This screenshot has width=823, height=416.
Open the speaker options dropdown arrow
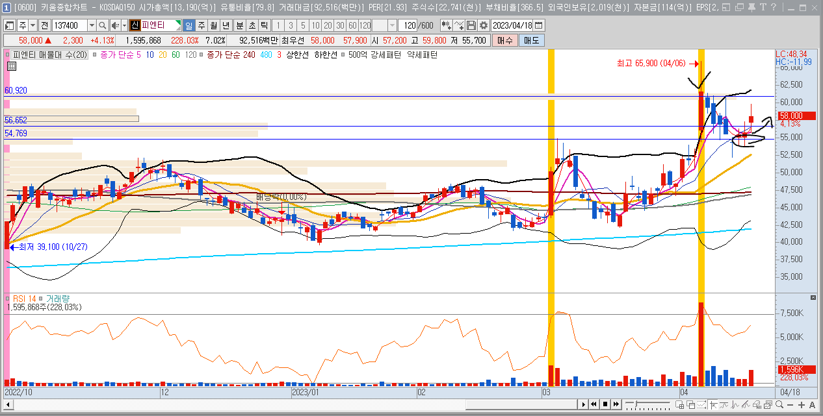pyautogui.click(x=124, y=25)
